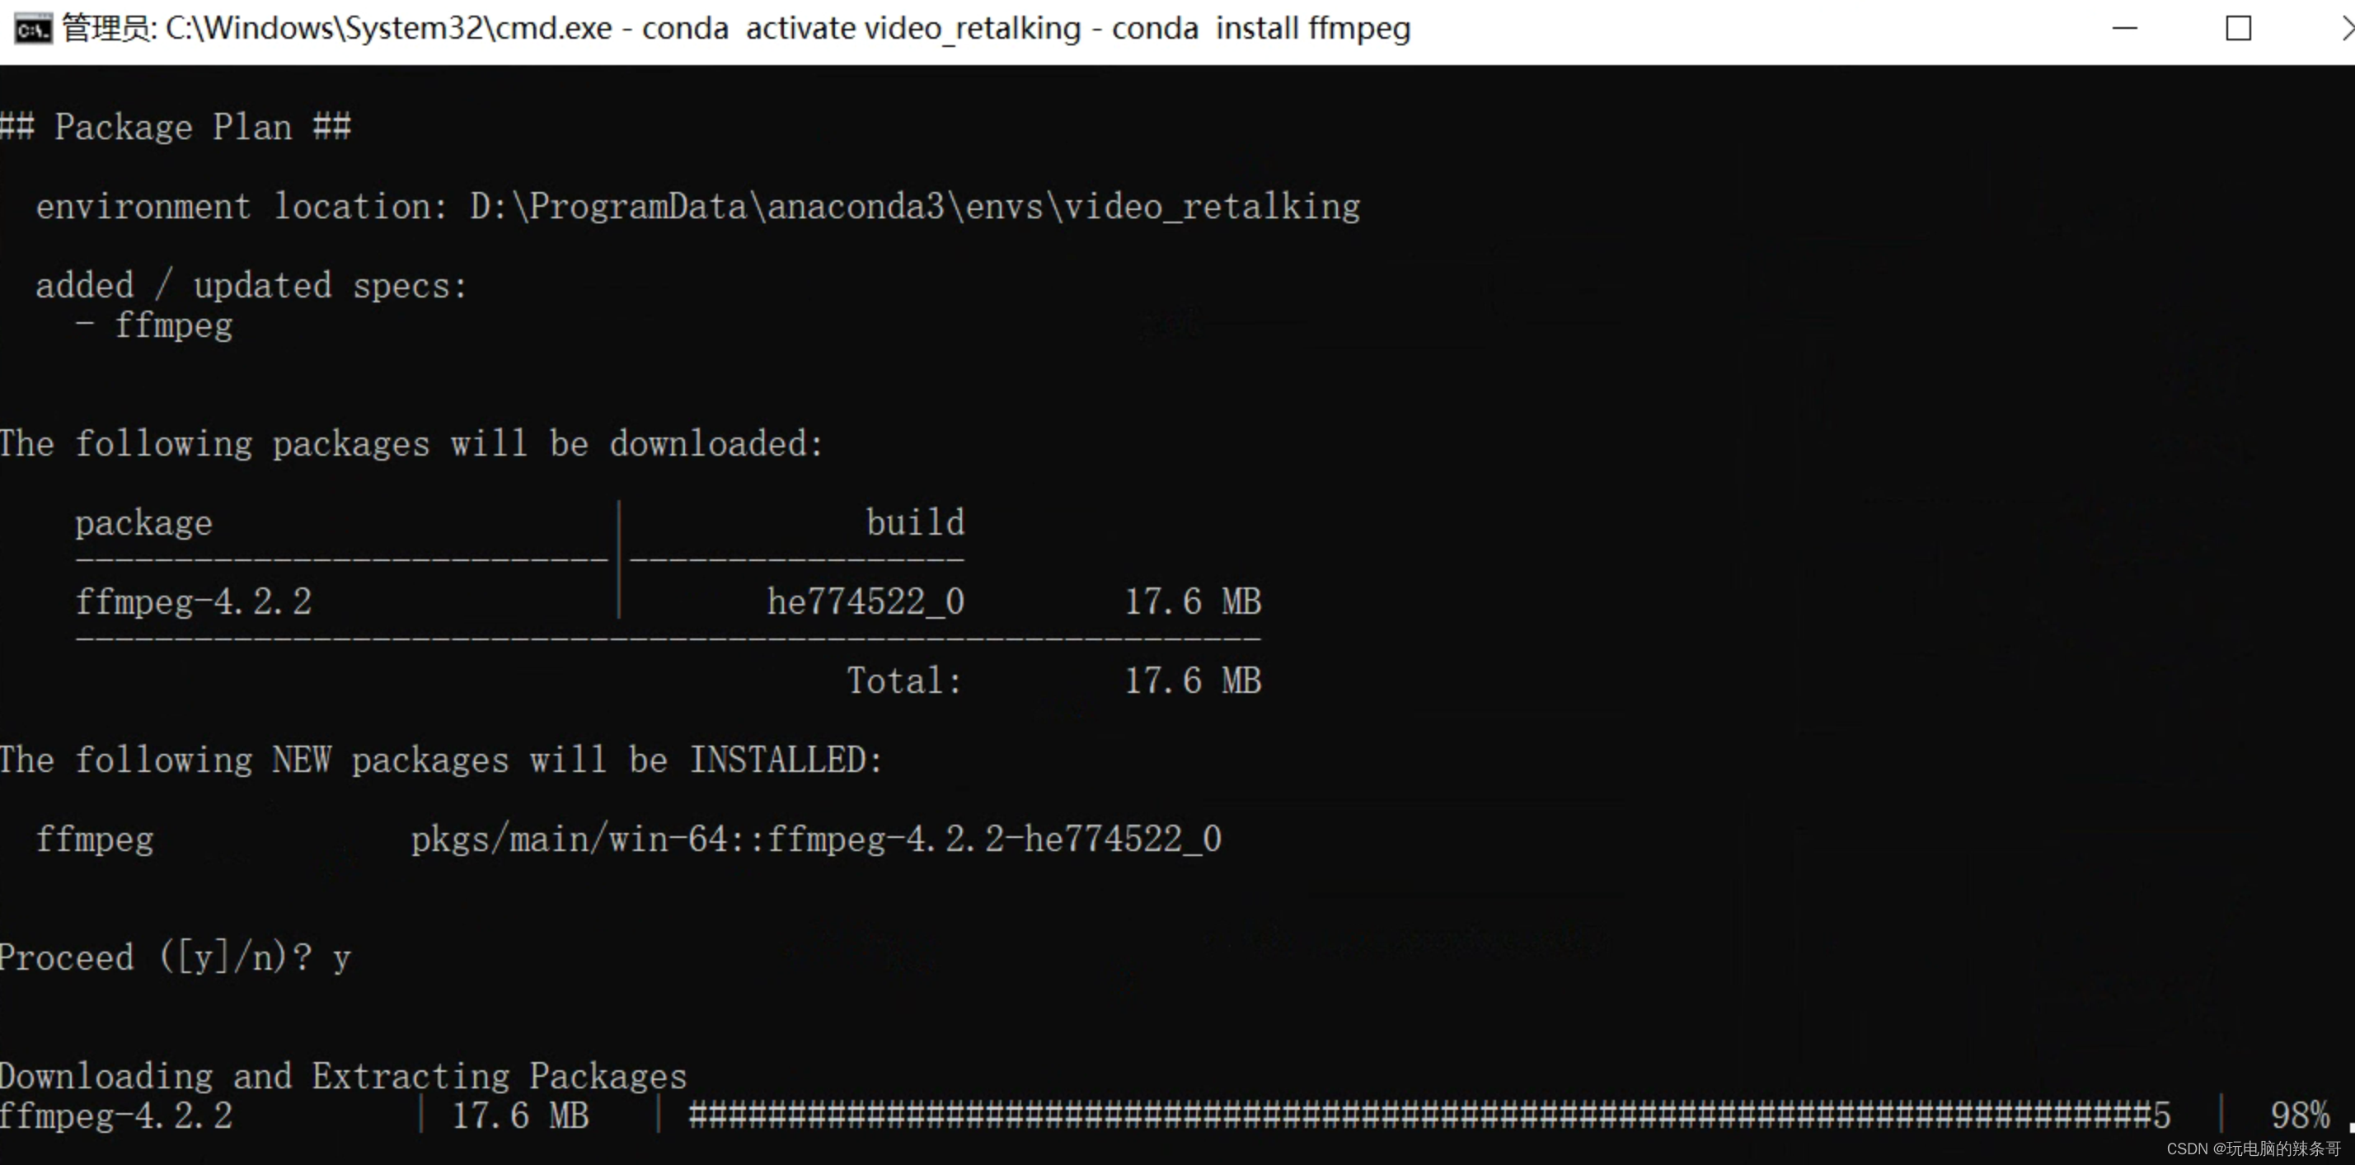Click the 'ffmpeg-4.2.2' table cell
This screenshot has width=2355, height=1165.
(193, 601)
